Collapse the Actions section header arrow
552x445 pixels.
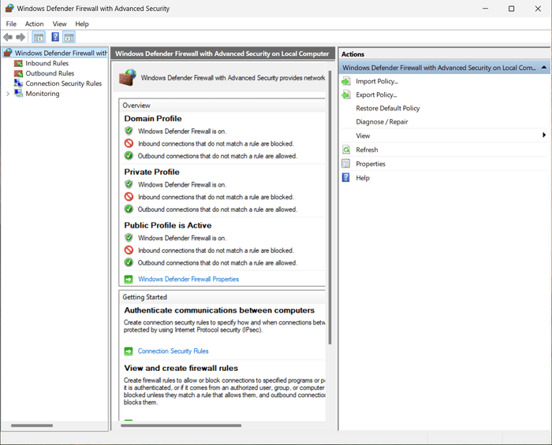coord(544,68)
